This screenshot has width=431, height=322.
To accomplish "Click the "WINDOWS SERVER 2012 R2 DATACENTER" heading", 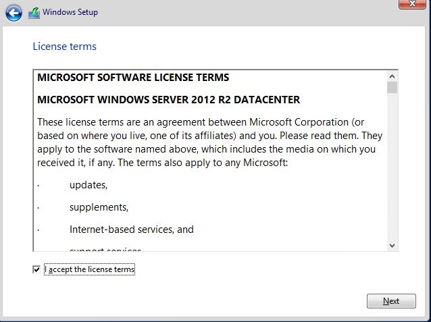I will point(168,100).
